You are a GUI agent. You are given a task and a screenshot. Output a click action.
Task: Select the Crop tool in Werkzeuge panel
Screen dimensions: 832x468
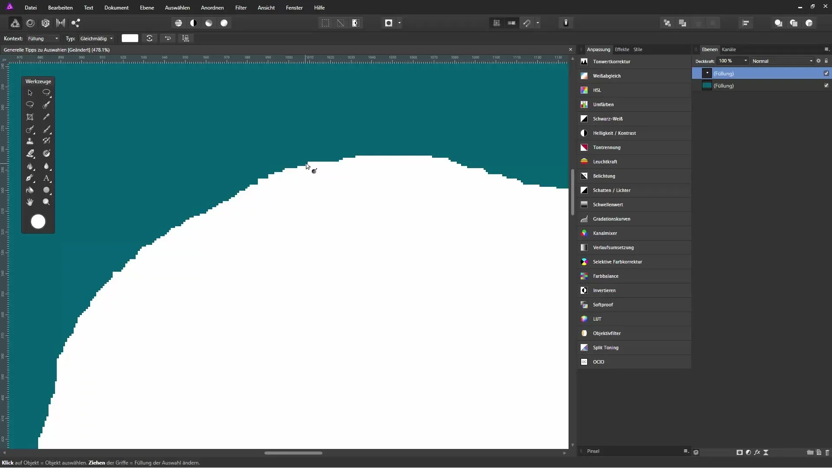30,117
